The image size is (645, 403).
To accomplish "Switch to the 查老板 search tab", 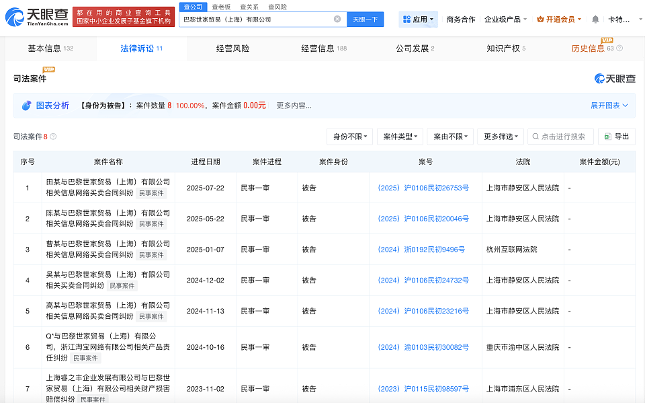I will pyautogui.click(x=221, y=7).
